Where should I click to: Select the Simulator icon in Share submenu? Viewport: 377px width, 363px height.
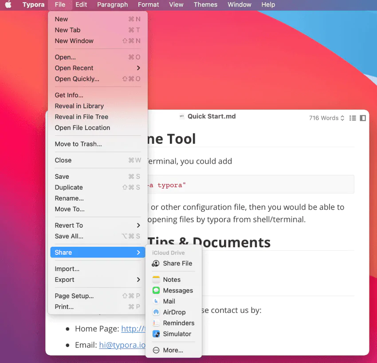click(156, 334)
